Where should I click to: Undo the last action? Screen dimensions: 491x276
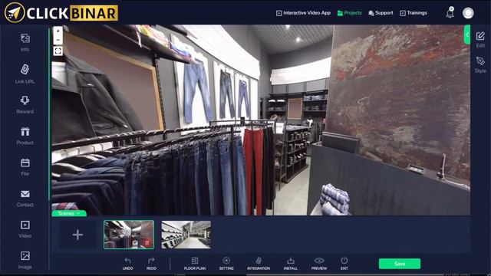[127, 264]
